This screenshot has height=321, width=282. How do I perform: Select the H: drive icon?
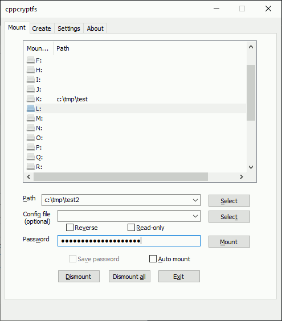point(31,70)
